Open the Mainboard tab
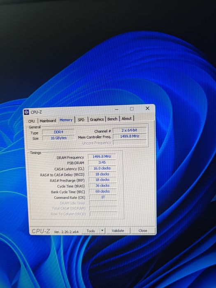 pos(48,121)
